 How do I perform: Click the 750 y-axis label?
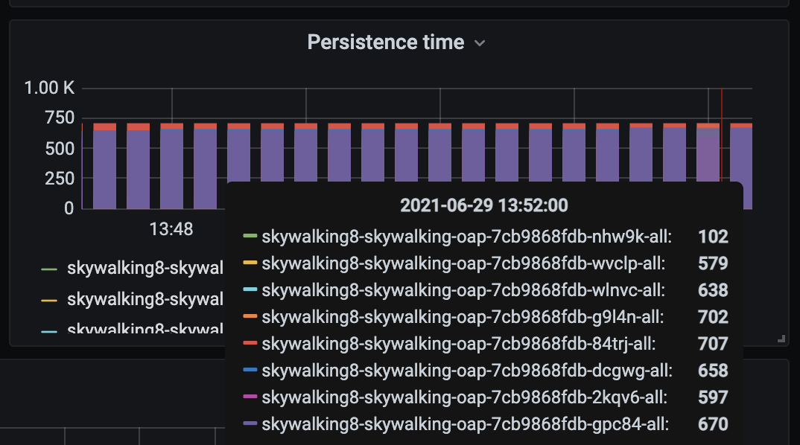click(60, 118)
